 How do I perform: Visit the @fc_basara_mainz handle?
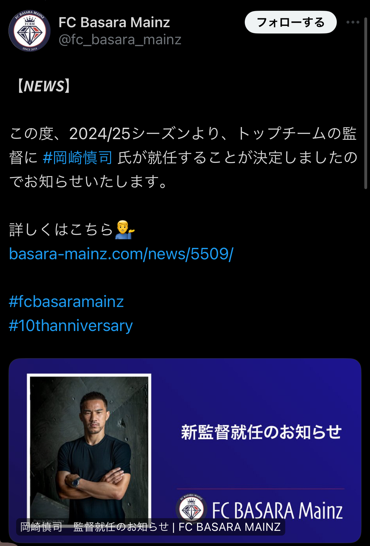coord(120,40)
